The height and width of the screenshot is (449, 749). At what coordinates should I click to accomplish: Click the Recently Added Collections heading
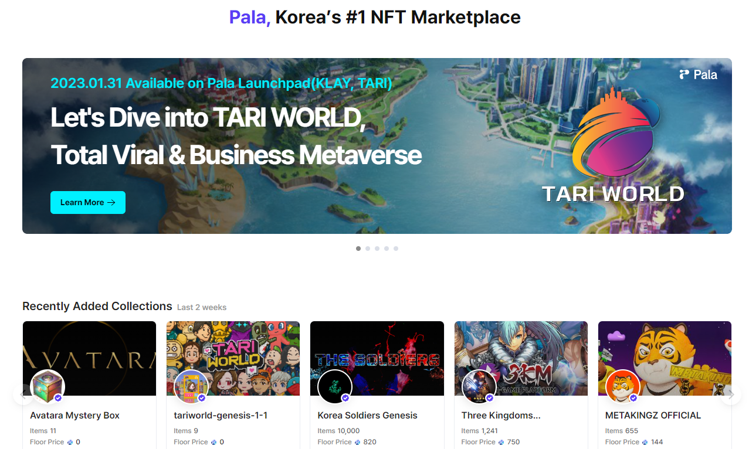coord(97,306)
